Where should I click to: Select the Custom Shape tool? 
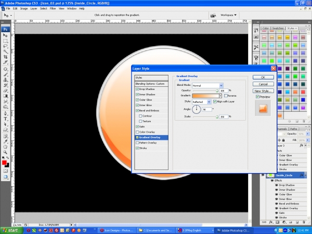point(5,129)
